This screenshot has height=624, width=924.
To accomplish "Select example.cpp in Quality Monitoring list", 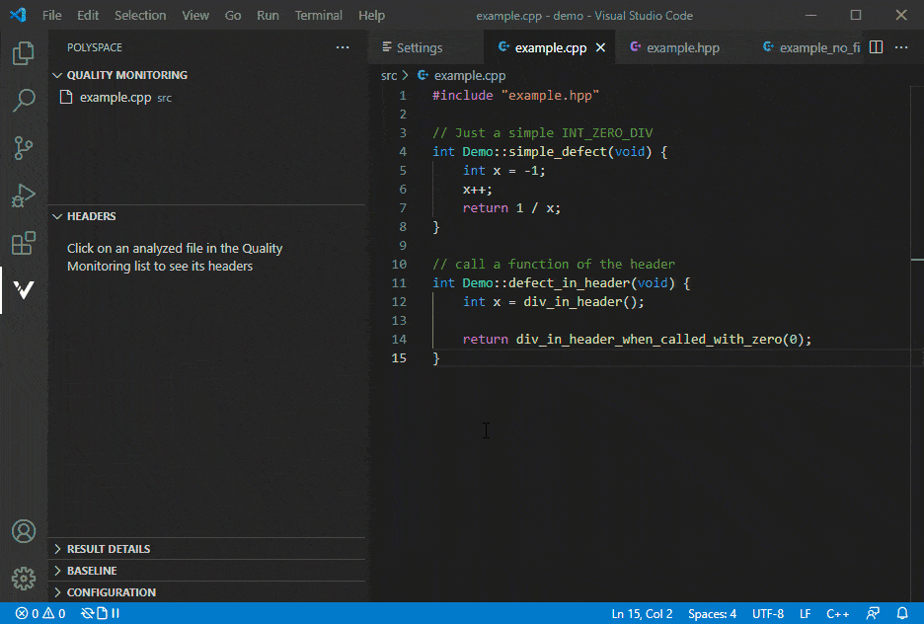I will click(x=115, y=98).
